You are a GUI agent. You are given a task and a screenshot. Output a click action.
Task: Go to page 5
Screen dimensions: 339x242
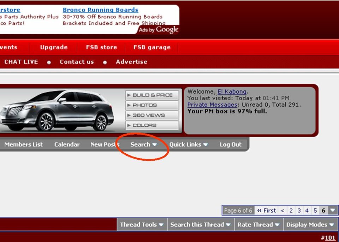(x=315, y=211)
